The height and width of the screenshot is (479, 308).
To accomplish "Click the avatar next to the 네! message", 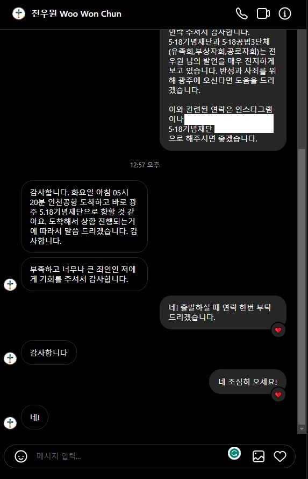I will [10, 423].
